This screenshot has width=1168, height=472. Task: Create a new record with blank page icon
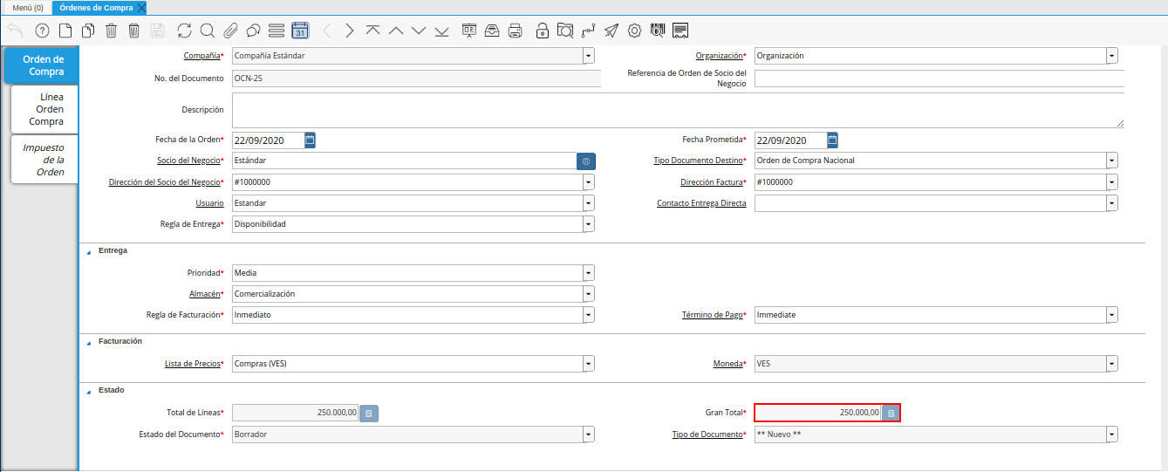pos(65,31)
